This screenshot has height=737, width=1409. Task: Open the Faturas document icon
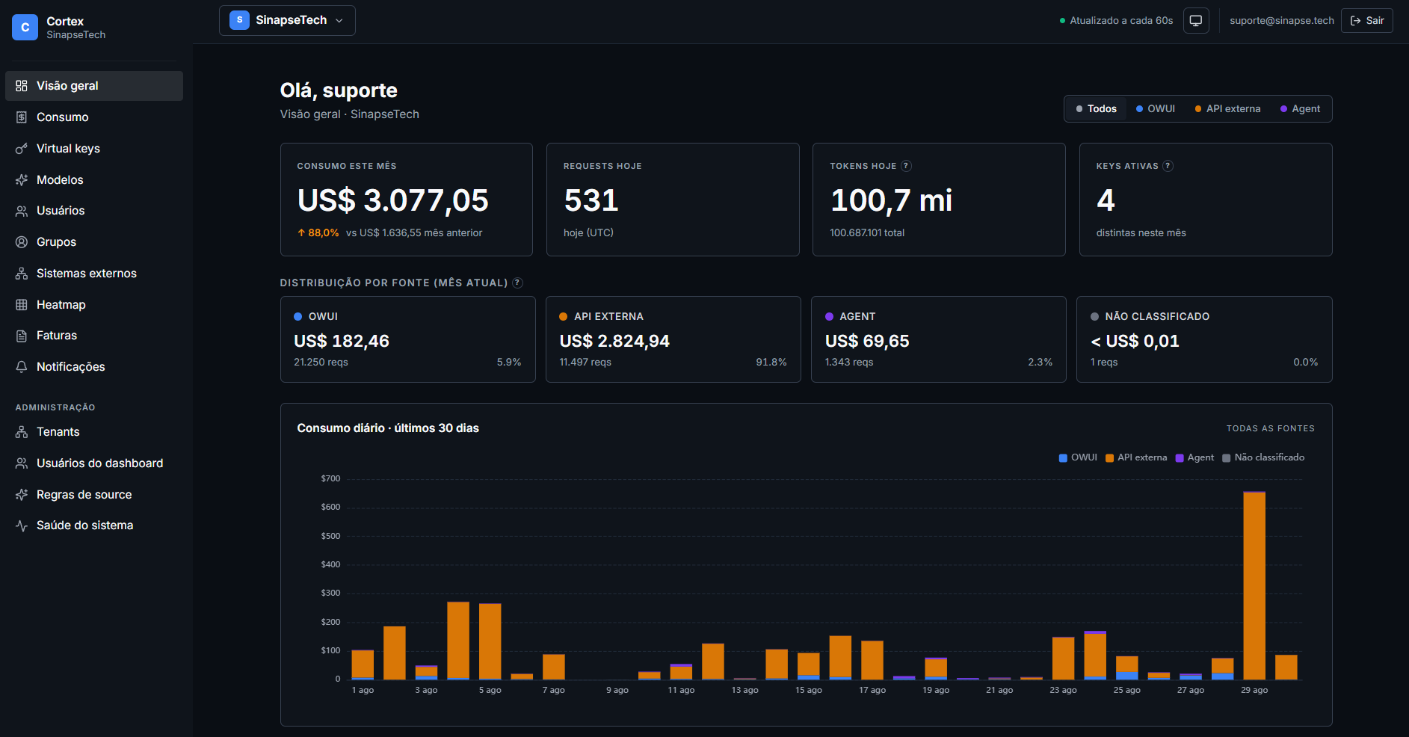click(x=22, y=336)
